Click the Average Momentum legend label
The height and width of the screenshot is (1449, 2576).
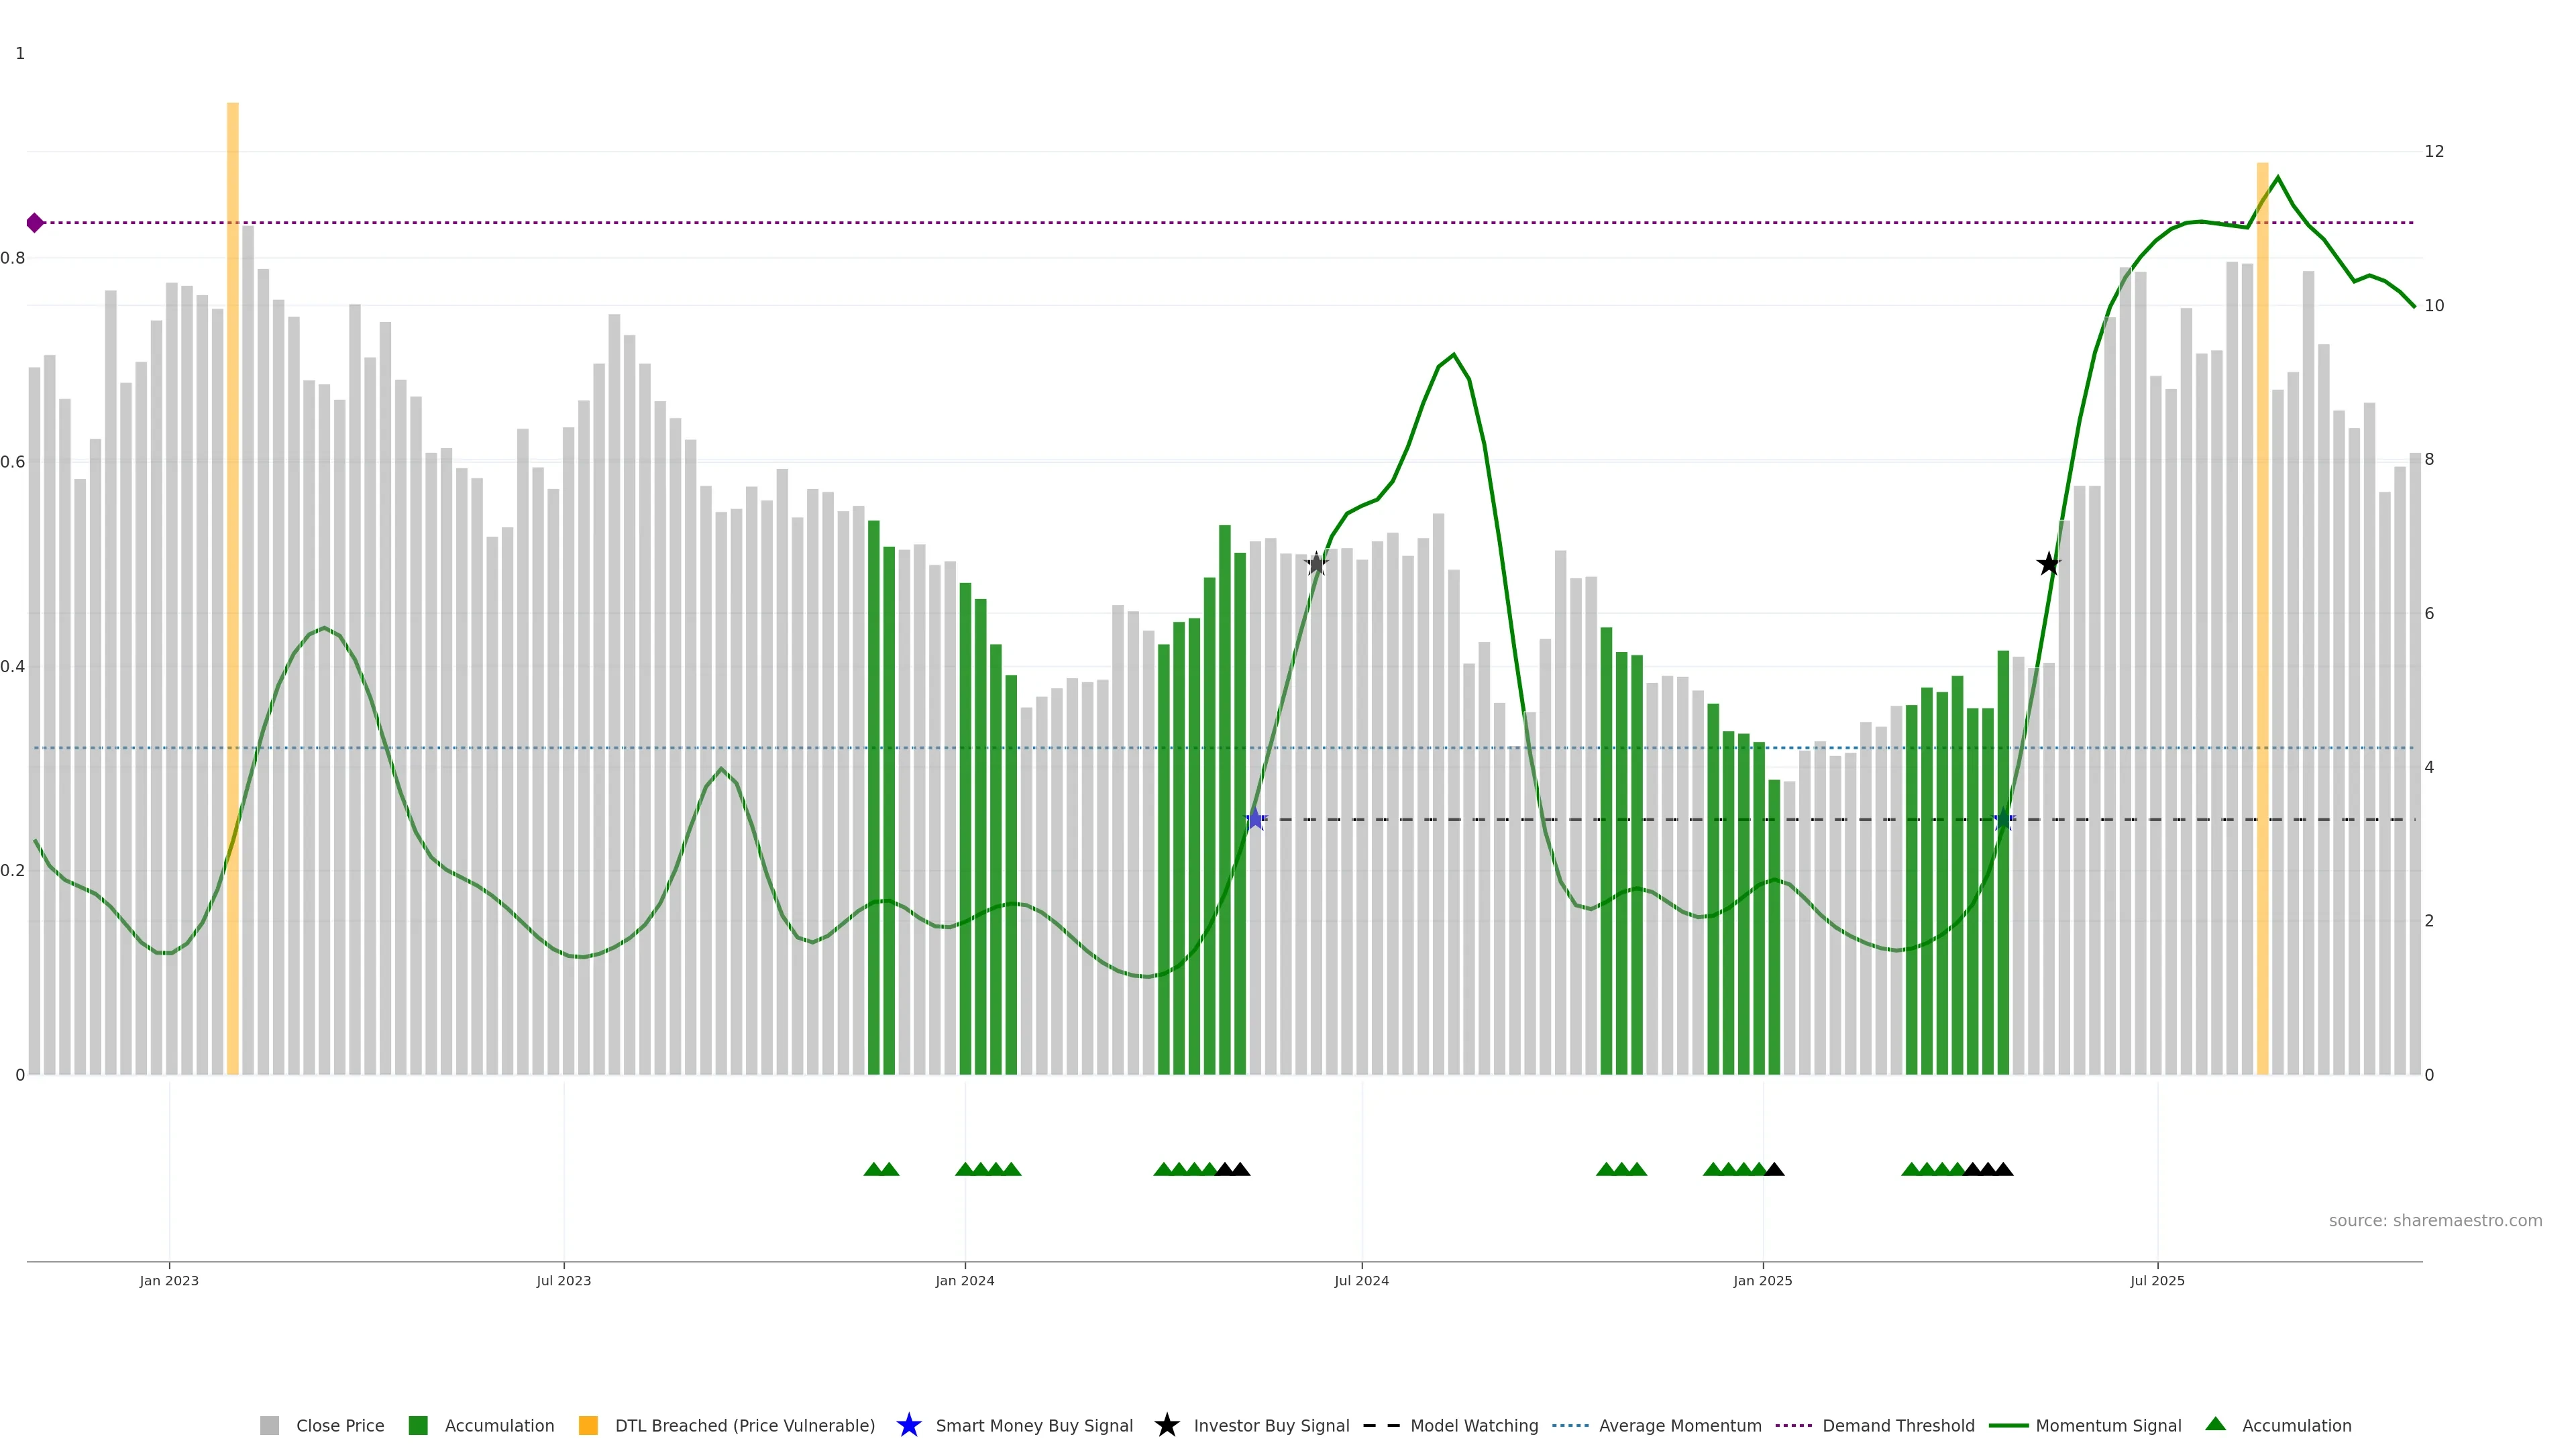(1680, 1425)
